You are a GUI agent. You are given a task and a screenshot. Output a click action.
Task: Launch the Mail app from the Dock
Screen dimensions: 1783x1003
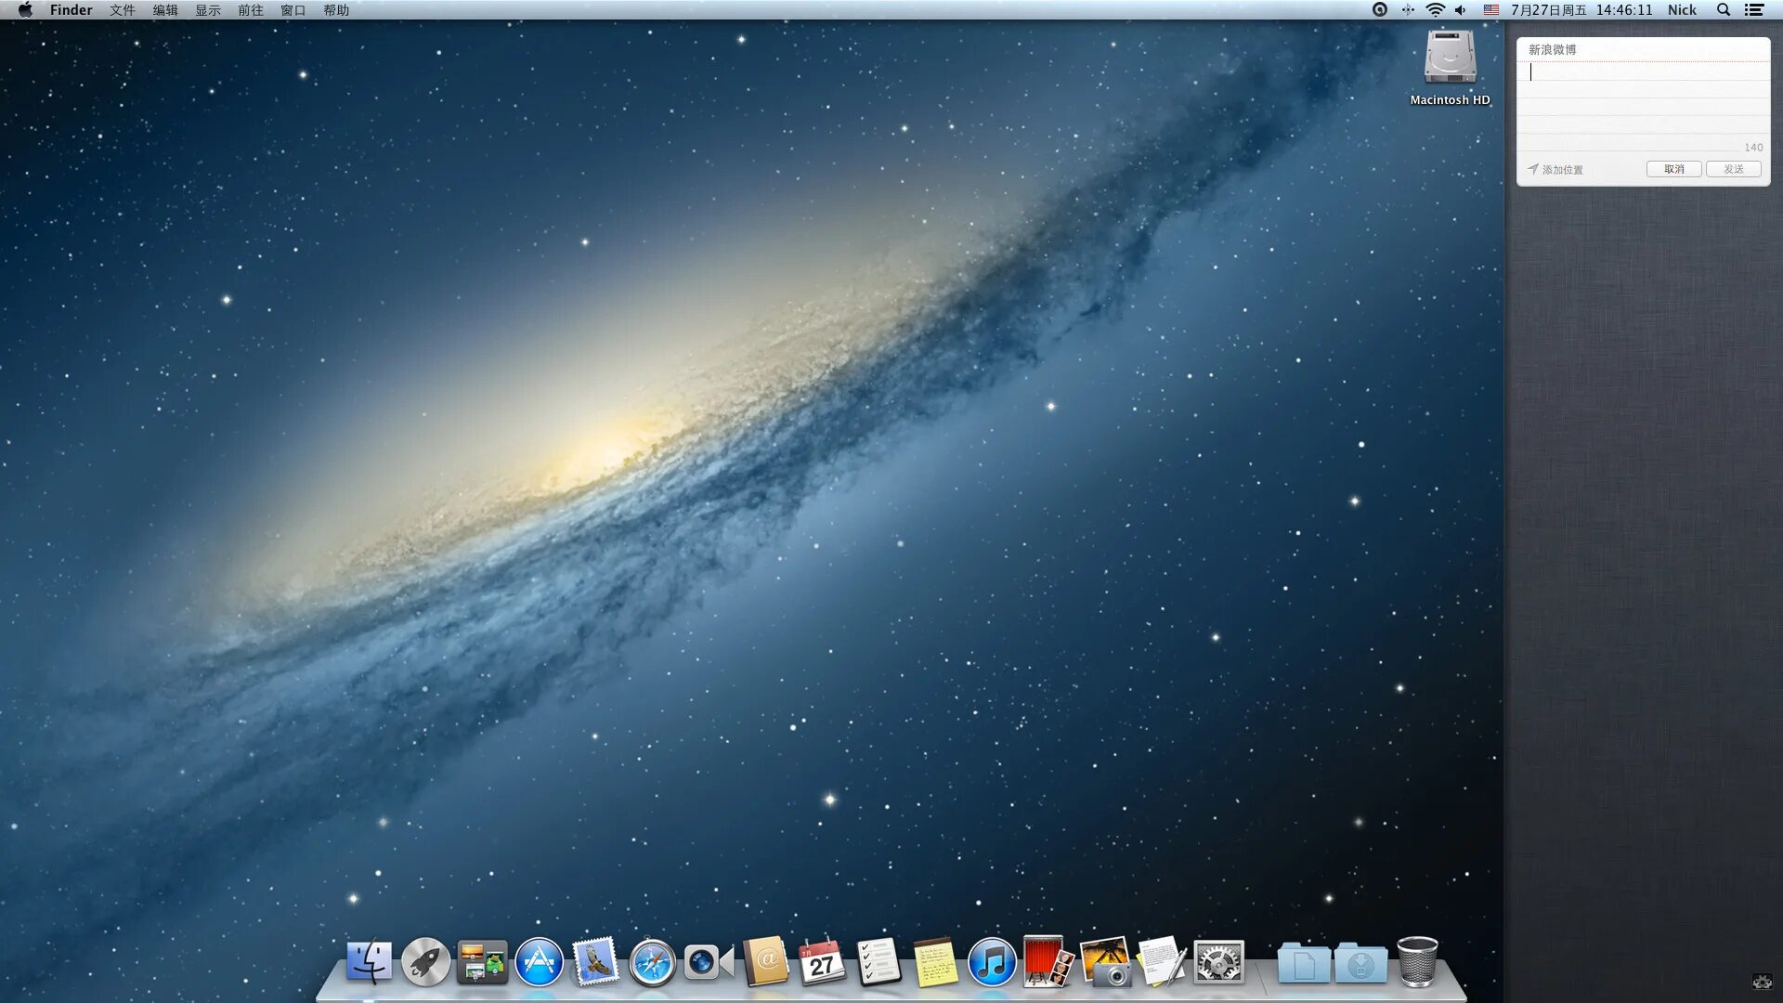(595, 964)
